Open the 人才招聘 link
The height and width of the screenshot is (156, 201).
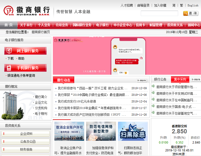coord(127,5)
